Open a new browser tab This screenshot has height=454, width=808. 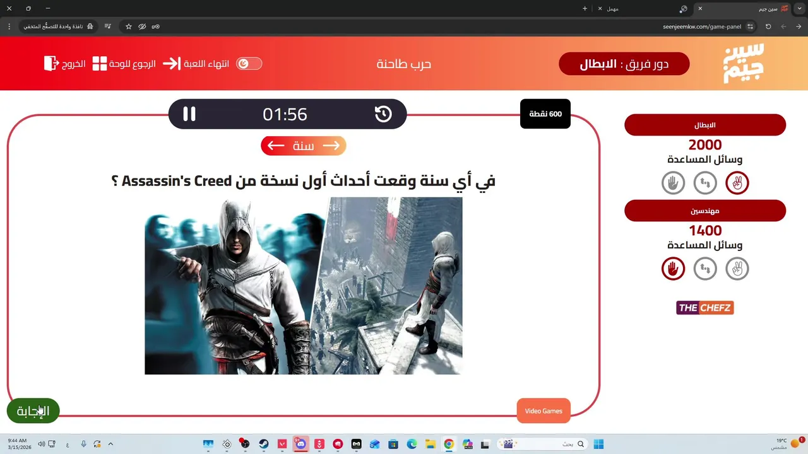[x=585, y=9]
